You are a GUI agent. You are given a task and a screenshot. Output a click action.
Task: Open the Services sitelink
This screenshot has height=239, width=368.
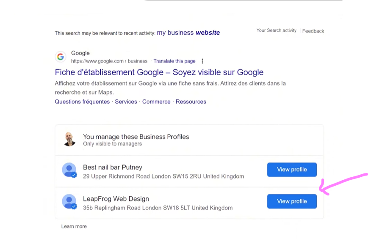click(x=126, y=102)
